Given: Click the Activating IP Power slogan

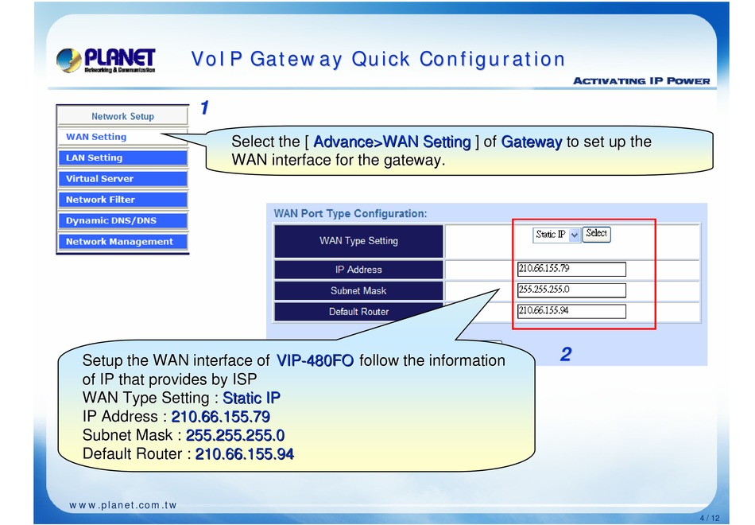Looking at the screenshot, I should [x=641, y=81].
